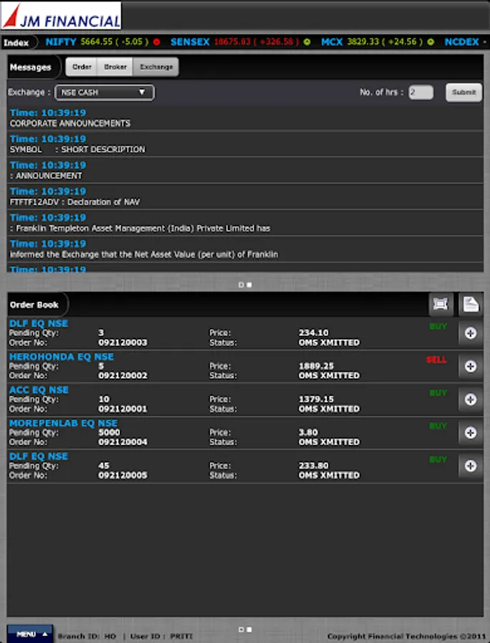Select the FTFTF12ADV Declaration of NAV message

245,197
